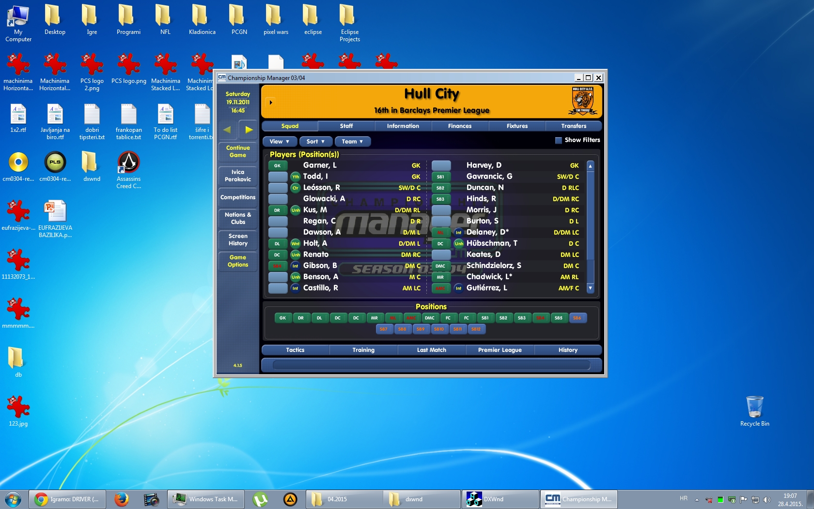
Task: Click the Competitions sidebar button
Action: [238, 197]
